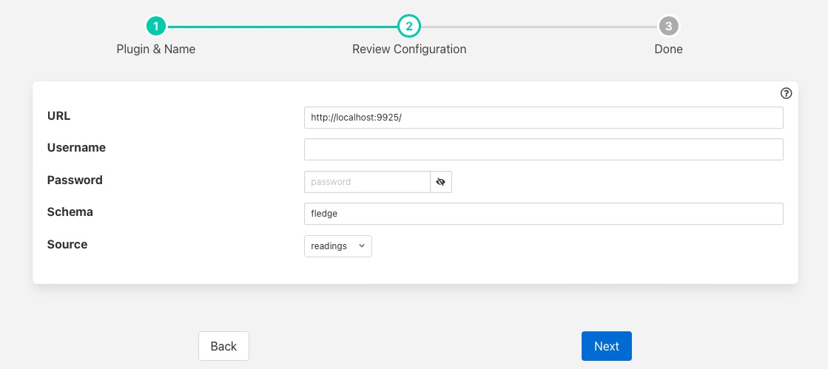Viewport: 828px width, 369px height.
Task: Click the Source field label
Action: (x=67, y=244)
